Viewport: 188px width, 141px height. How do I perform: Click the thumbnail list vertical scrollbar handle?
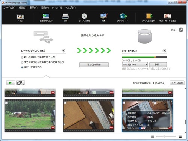185,122
